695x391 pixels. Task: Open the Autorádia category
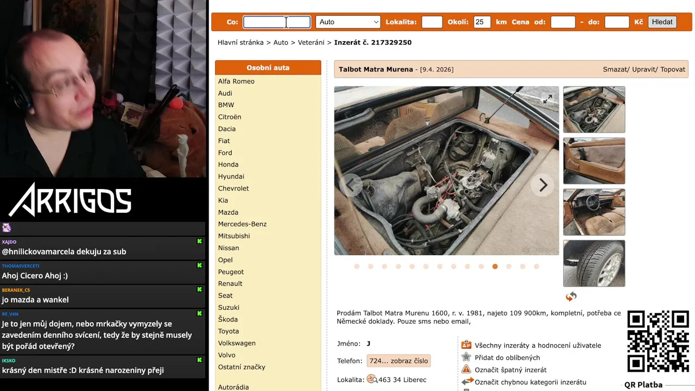(233, 387)
